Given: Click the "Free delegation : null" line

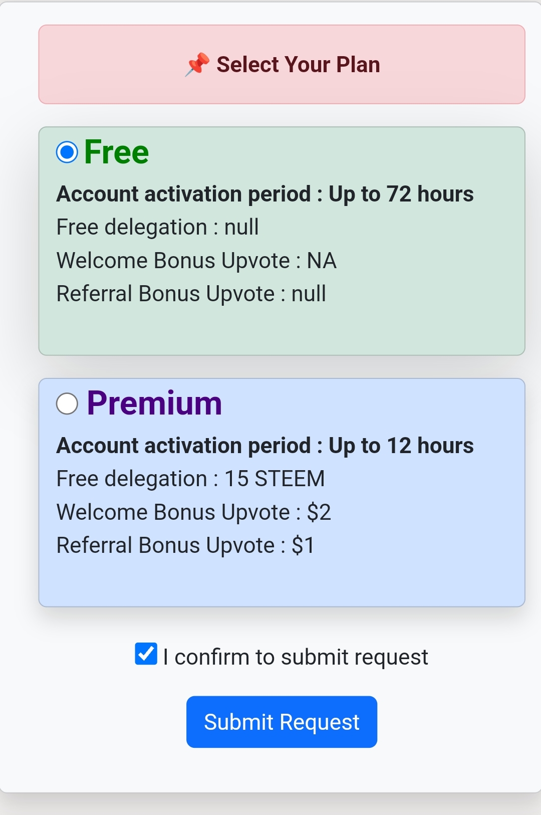Looking at the screenshot, I should 158,227.
